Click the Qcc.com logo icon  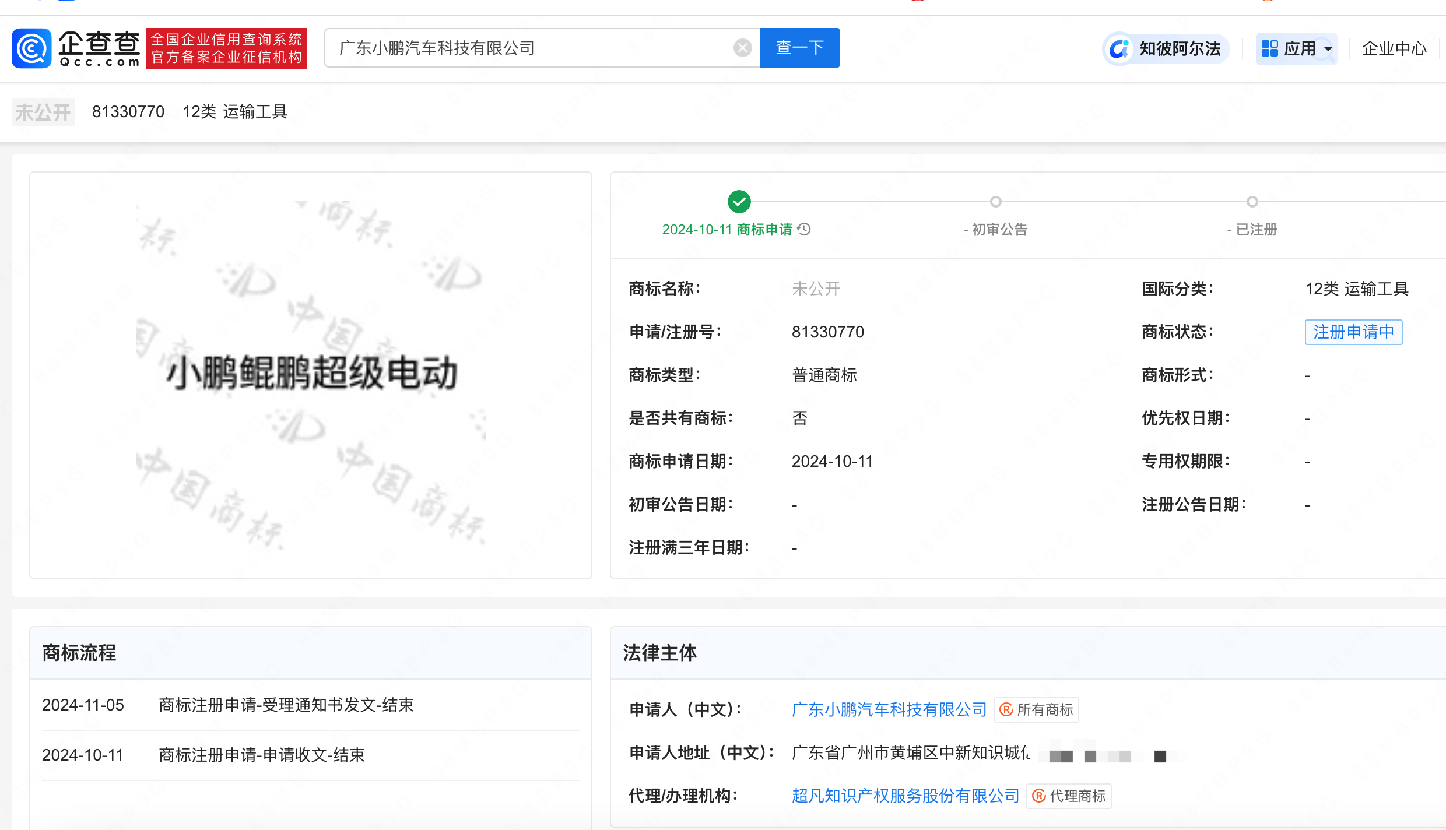(31, 48)
